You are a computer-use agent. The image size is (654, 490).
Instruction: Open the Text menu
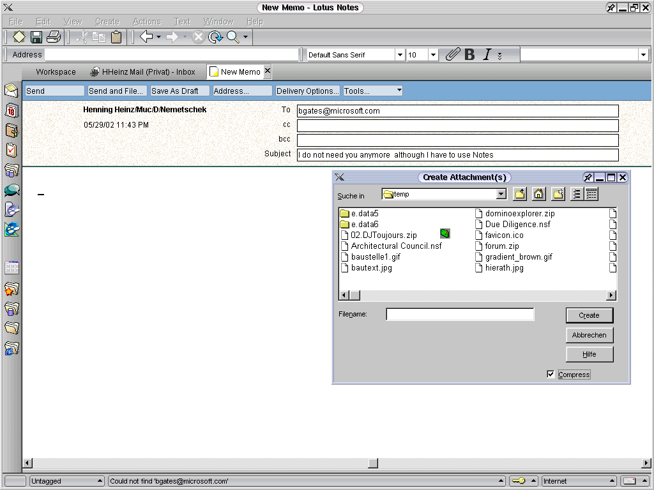[x=182, y=22]
